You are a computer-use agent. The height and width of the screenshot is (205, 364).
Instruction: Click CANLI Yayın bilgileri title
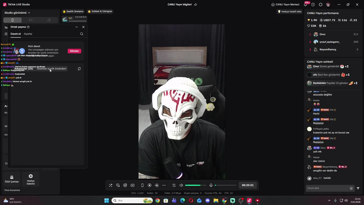[179, 5]
